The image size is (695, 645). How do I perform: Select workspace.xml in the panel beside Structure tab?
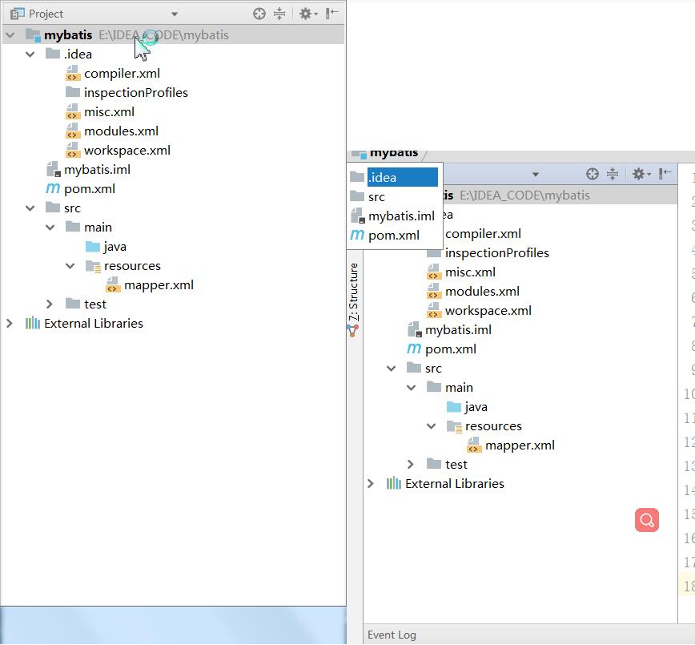[488, 311]
